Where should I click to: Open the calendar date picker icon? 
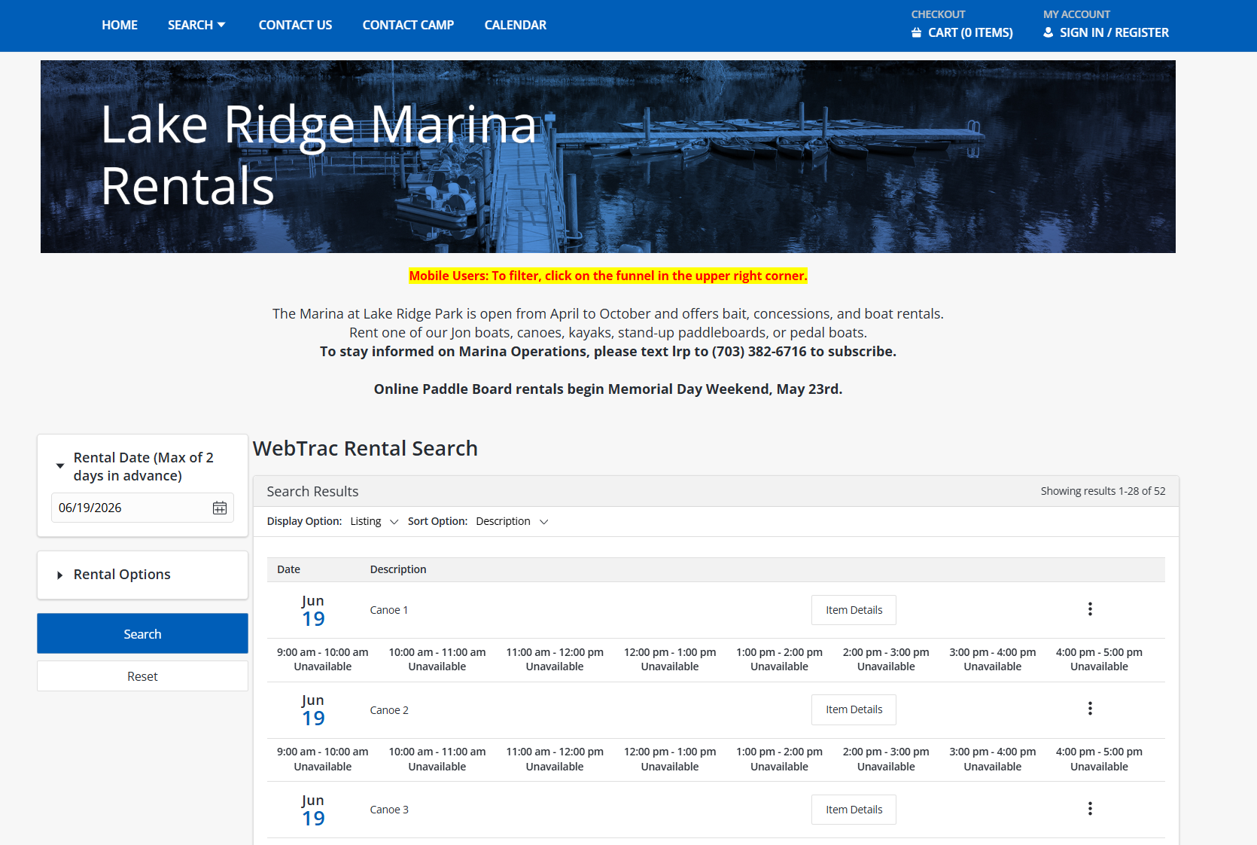(219, 508)
